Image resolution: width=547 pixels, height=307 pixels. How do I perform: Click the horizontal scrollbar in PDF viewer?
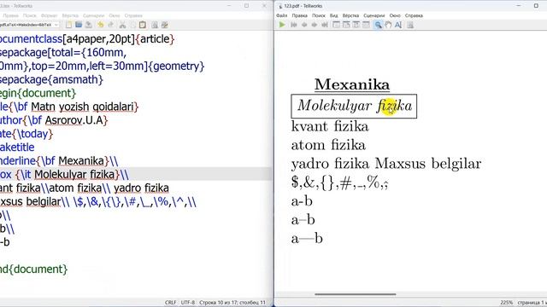pos(356,294)
